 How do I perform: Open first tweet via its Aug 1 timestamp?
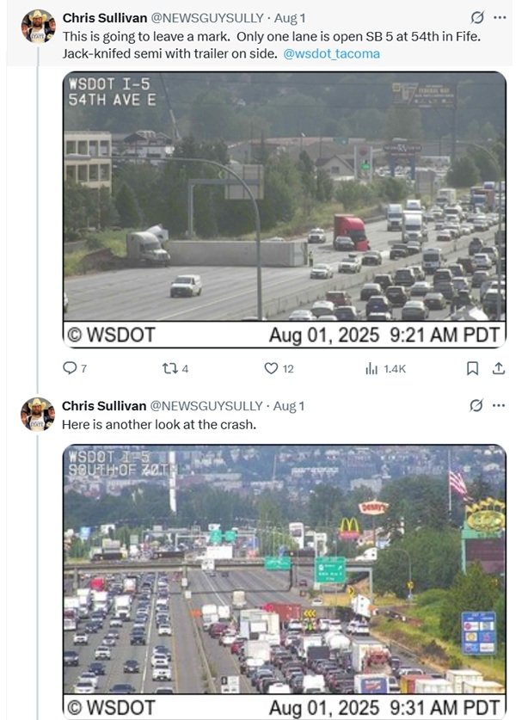pos(289,18)
